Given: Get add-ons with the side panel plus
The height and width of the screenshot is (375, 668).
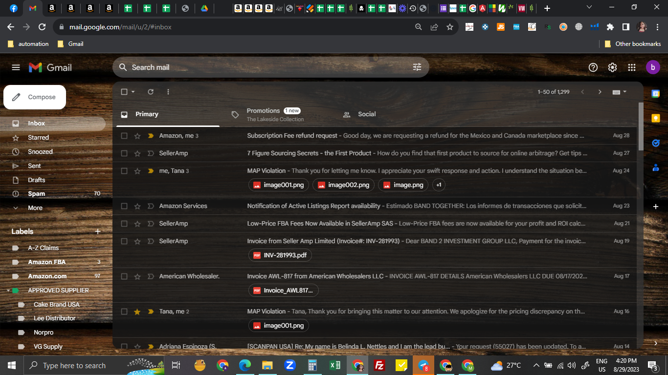Looking at the screenshot, I should pos(656,207).
